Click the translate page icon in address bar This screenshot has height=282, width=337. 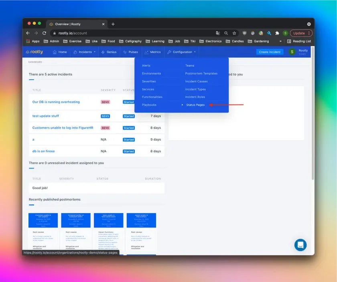[218, 33]
